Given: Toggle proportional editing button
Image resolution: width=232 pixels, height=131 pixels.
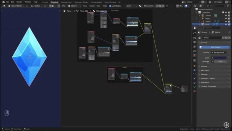Looking at the screenshot, I should (x=59, y=6).
